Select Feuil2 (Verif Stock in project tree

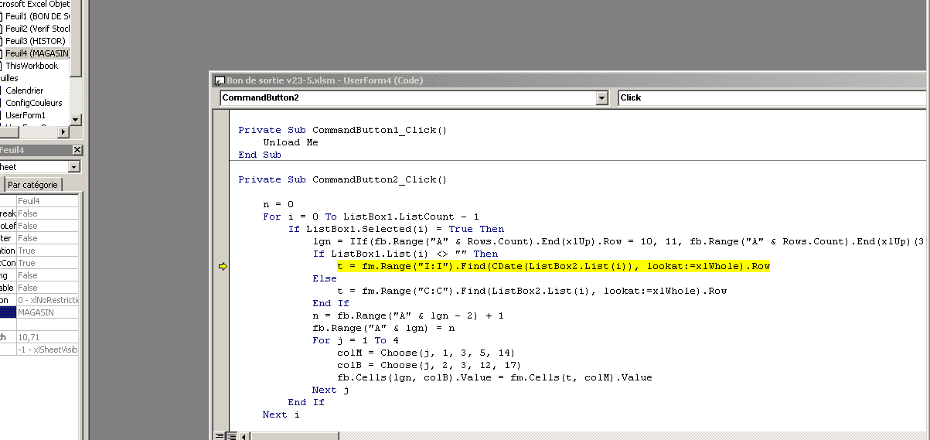(x=38, y=29)
